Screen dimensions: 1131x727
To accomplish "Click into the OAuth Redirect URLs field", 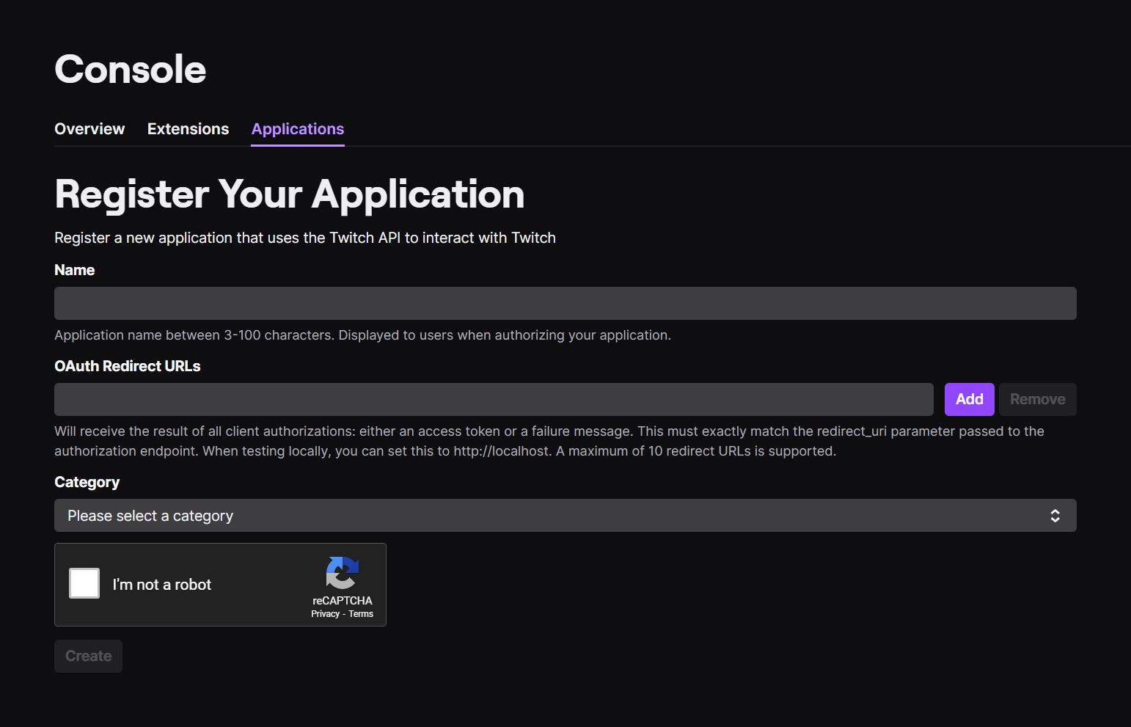I will tap(494, 399).
